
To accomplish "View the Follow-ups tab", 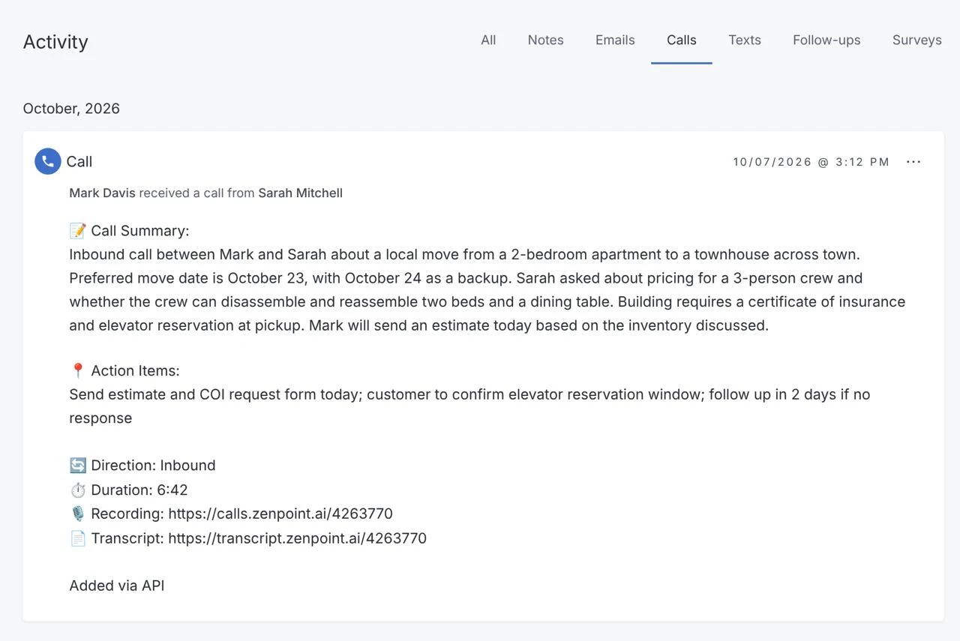I will coord(826,40).
